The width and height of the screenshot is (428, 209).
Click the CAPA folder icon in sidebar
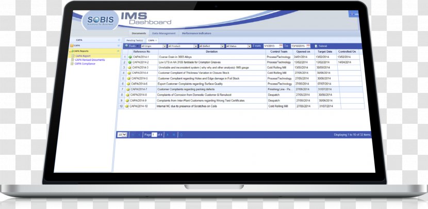click(72, 45)
